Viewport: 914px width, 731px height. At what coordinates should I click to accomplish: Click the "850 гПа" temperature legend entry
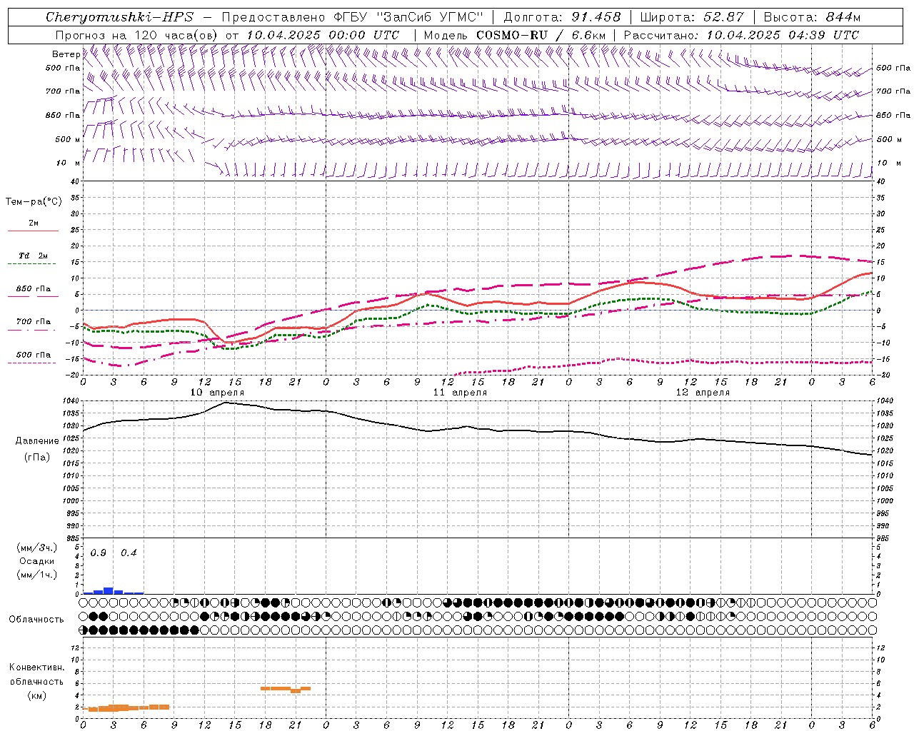(x=34, y=289)
